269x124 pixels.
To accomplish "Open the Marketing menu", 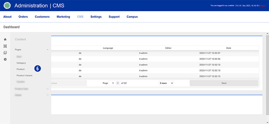I will click(x=63, y=17).
